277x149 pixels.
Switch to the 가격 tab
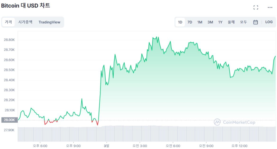tap(8, 22)
